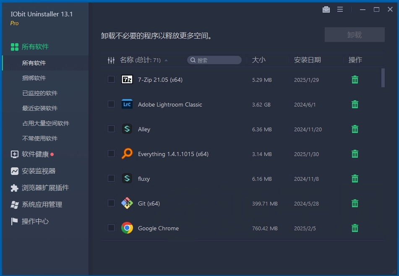Click the uninstall trash icon for Google Chrome

pos(355,228)
